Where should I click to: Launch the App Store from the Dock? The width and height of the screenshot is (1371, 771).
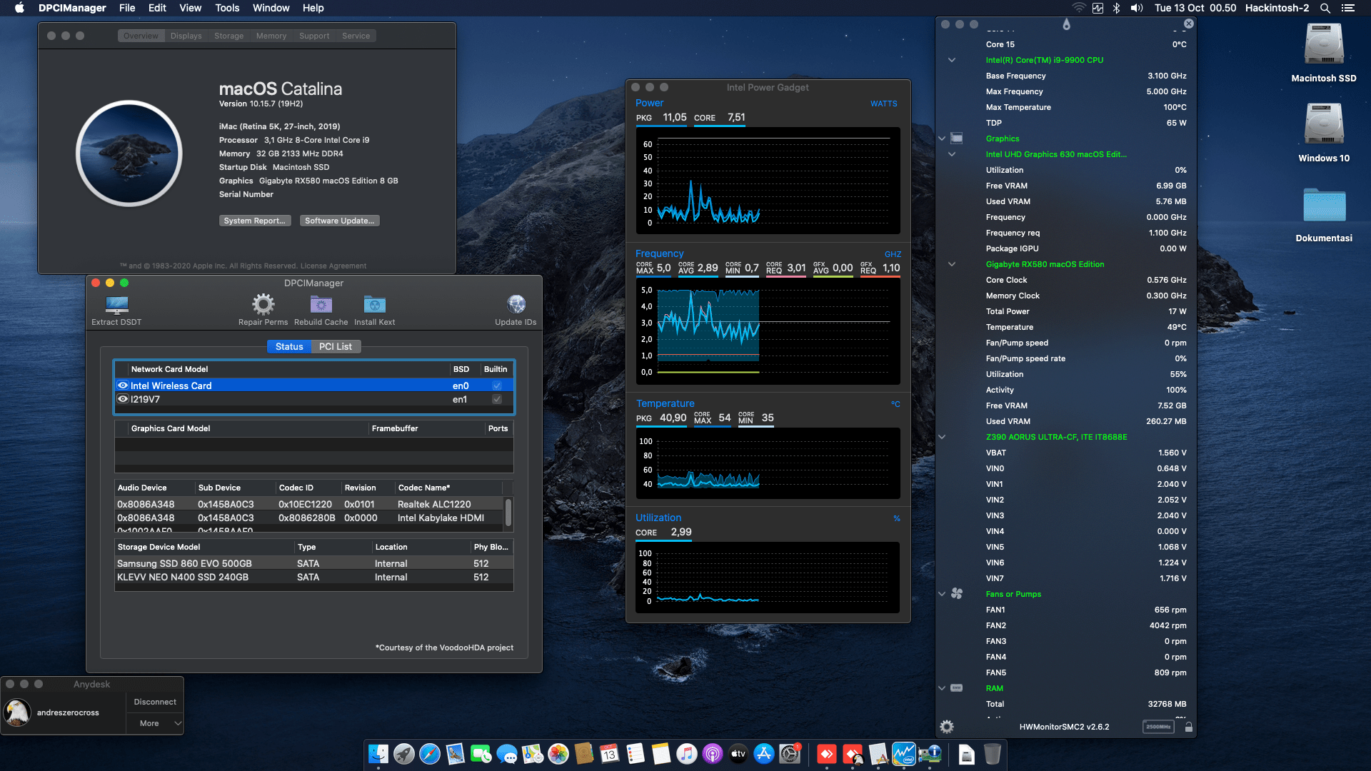tap(763, 754)
